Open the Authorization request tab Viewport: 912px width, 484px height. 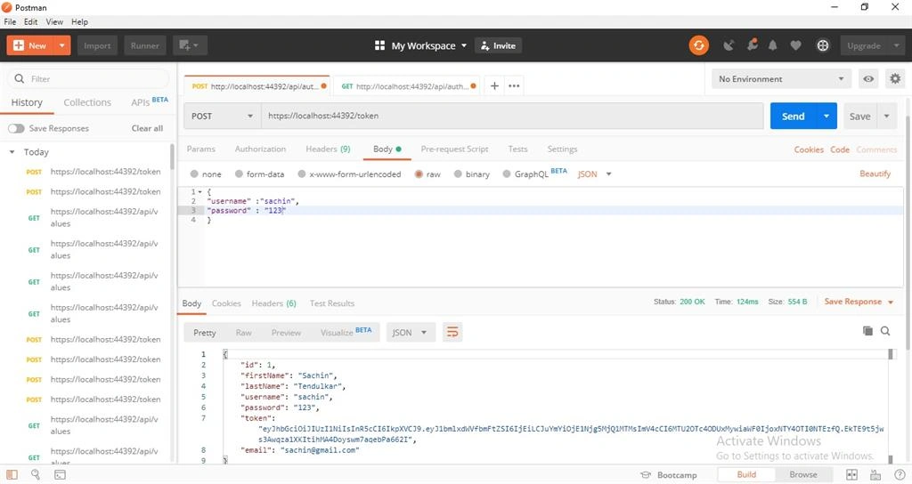pyautogui.click(x=260, y=149)
